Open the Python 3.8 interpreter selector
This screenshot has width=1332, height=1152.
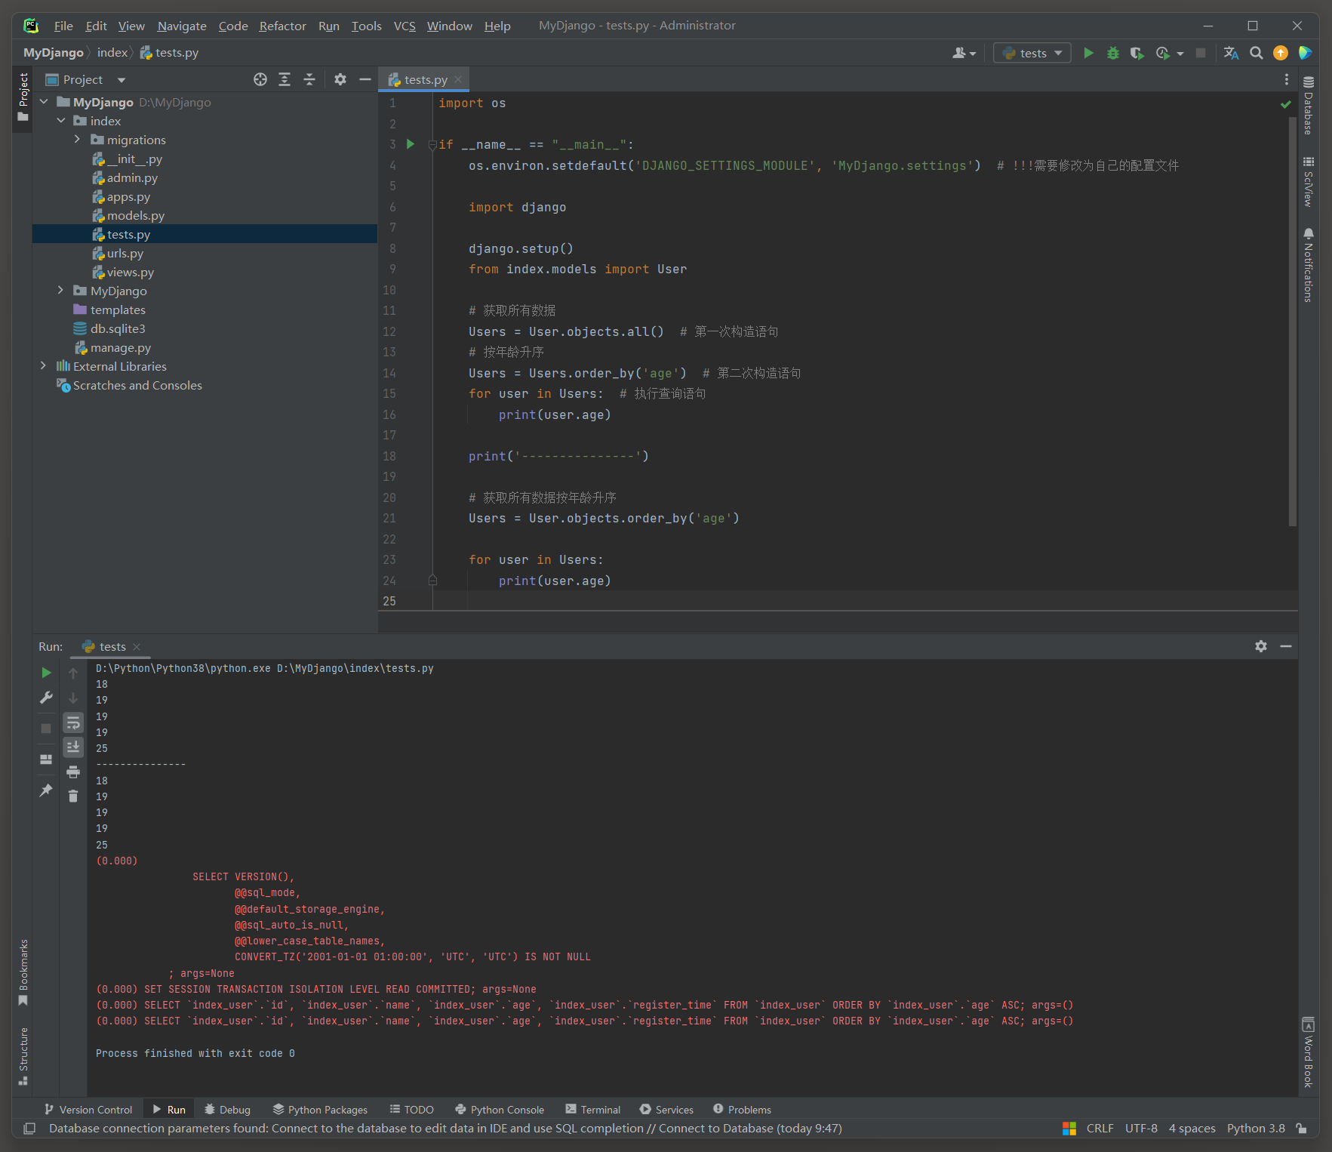point(1255,1128)
